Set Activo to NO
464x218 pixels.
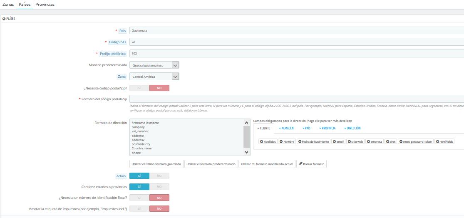pyautogui.click(x=159, y=176)
